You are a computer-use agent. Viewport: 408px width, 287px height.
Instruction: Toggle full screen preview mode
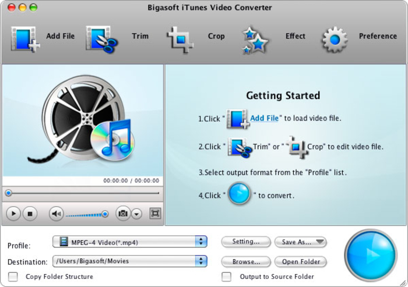pyautogui.click(x=155, y=214)
